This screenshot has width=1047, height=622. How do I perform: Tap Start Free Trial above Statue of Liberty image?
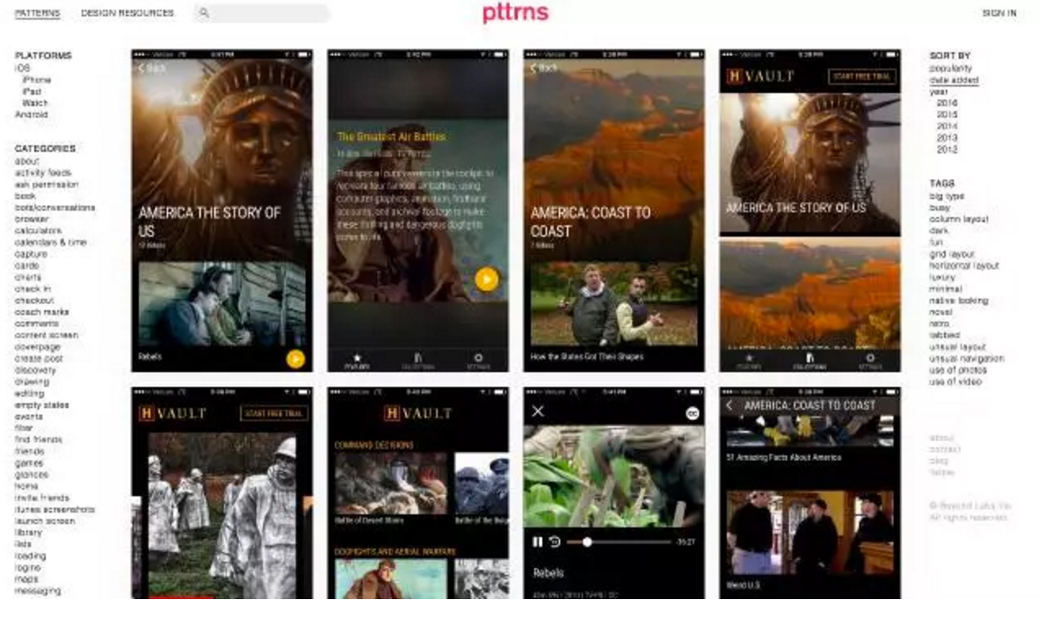coord(862,77)
